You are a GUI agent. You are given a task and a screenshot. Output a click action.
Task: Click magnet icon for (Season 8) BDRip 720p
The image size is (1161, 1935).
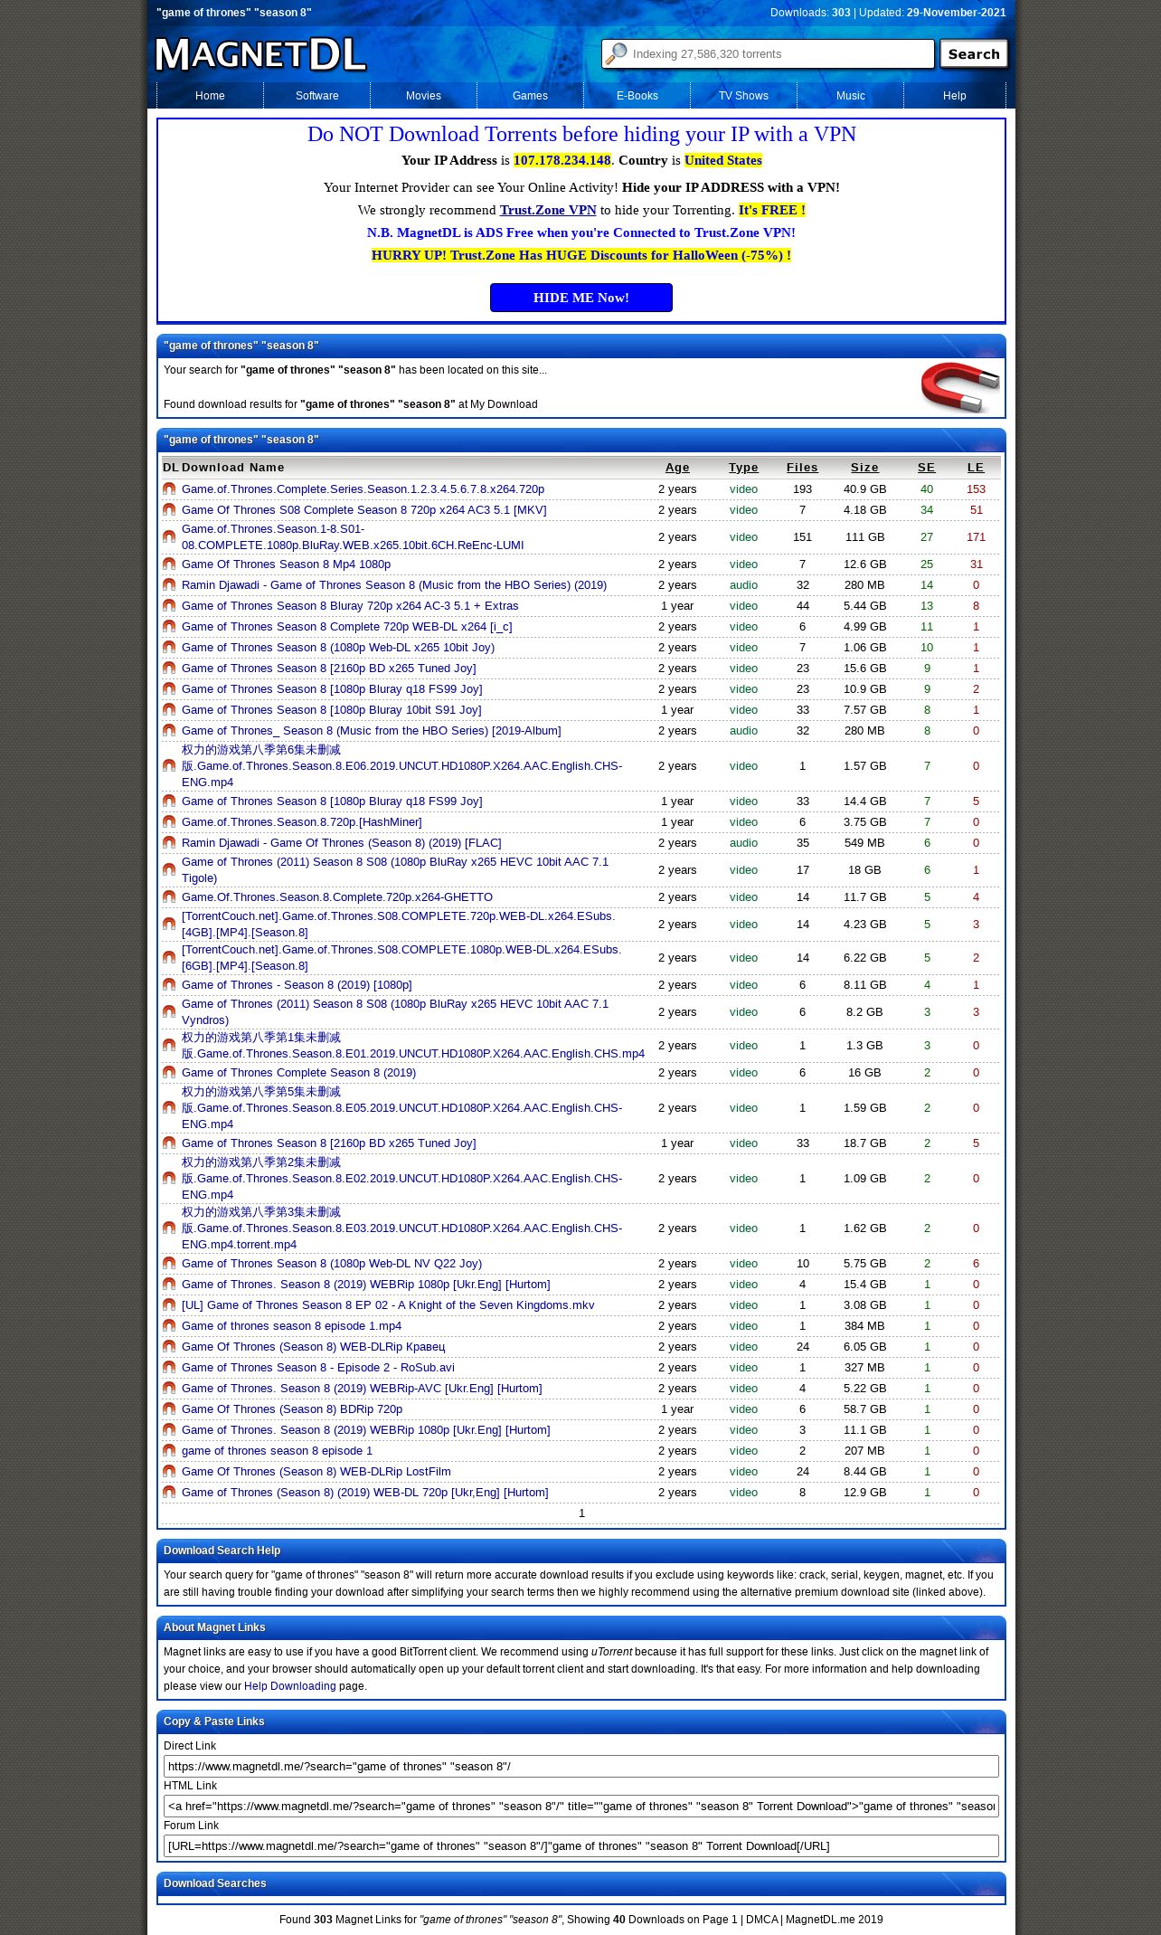coord(169,1409)
